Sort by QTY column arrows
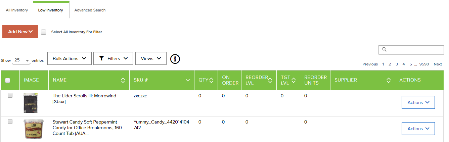 coord(211,80)
